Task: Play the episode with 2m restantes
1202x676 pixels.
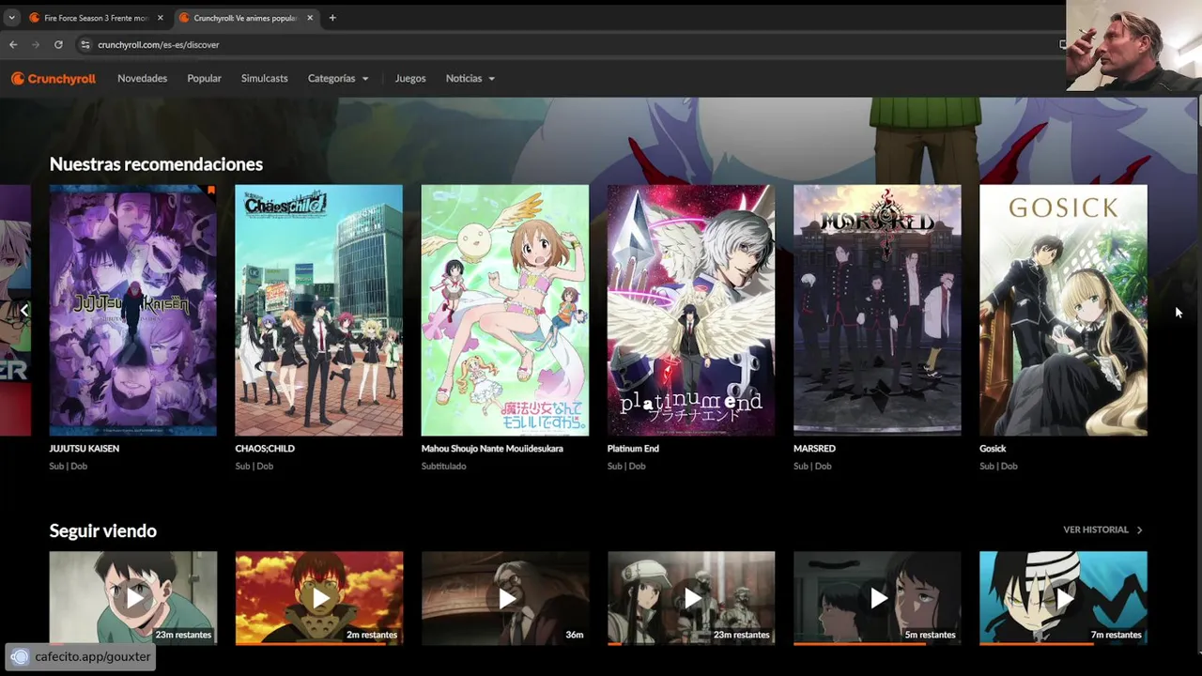Action: point(318,597)
